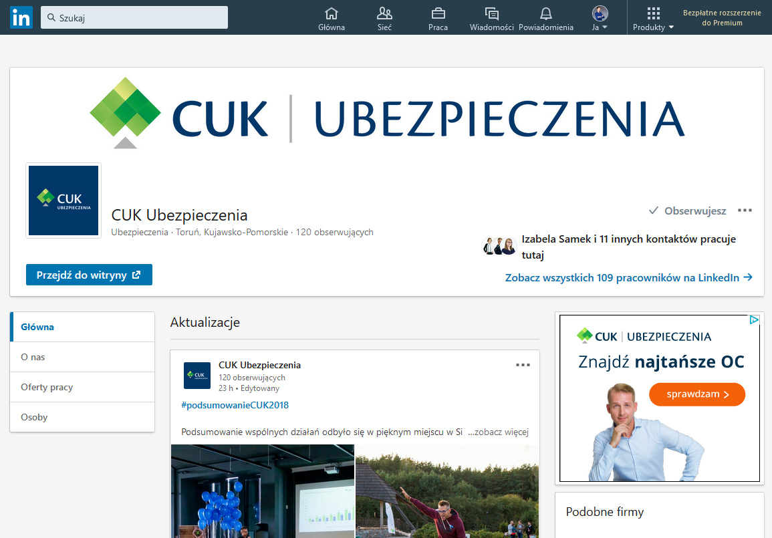Click the Ja profile avatar
Image resolution: width=772 pixels, height=538 pixels.
tap(600, 13)
